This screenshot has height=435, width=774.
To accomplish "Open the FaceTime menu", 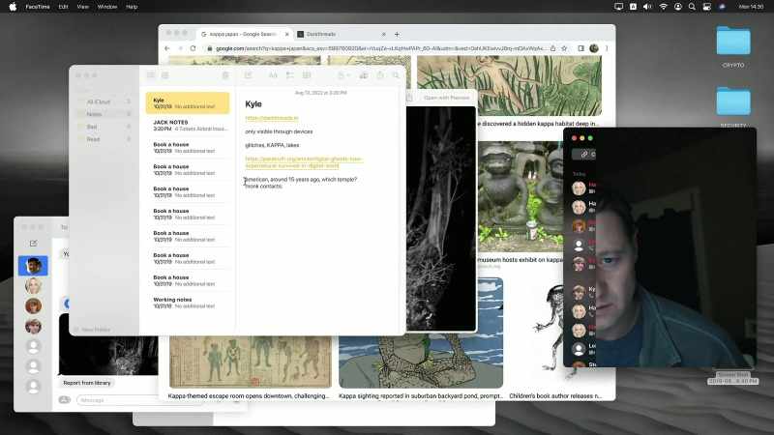I will (x=38, y=7).
